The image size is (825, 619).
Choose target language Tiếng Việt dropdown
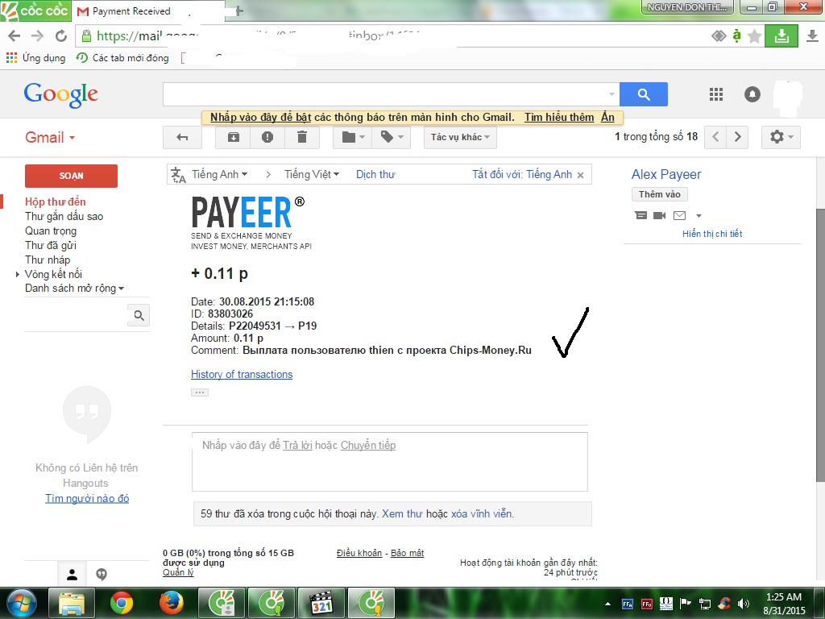312,174
